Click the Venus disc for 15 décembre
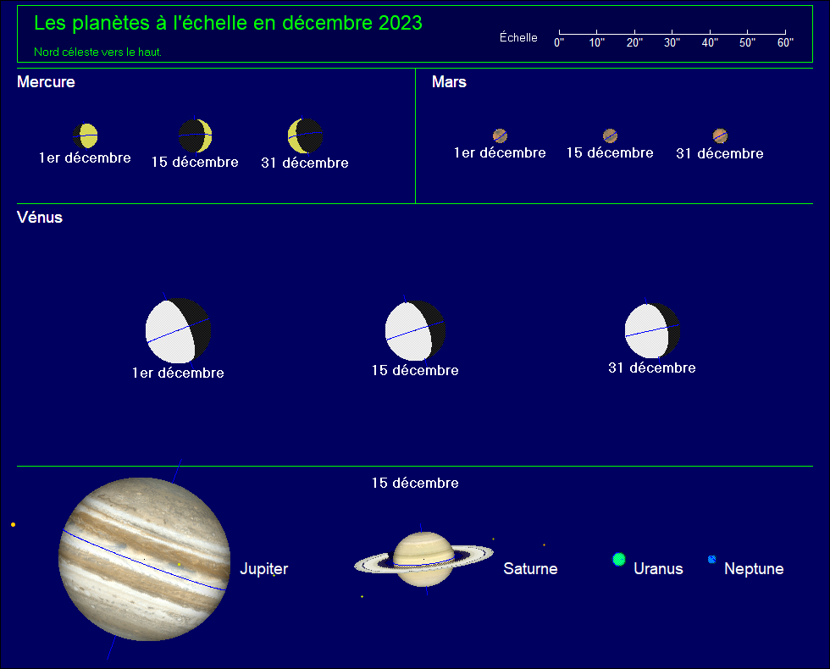Screen dimensions: 830x669 tap(415, 330)
